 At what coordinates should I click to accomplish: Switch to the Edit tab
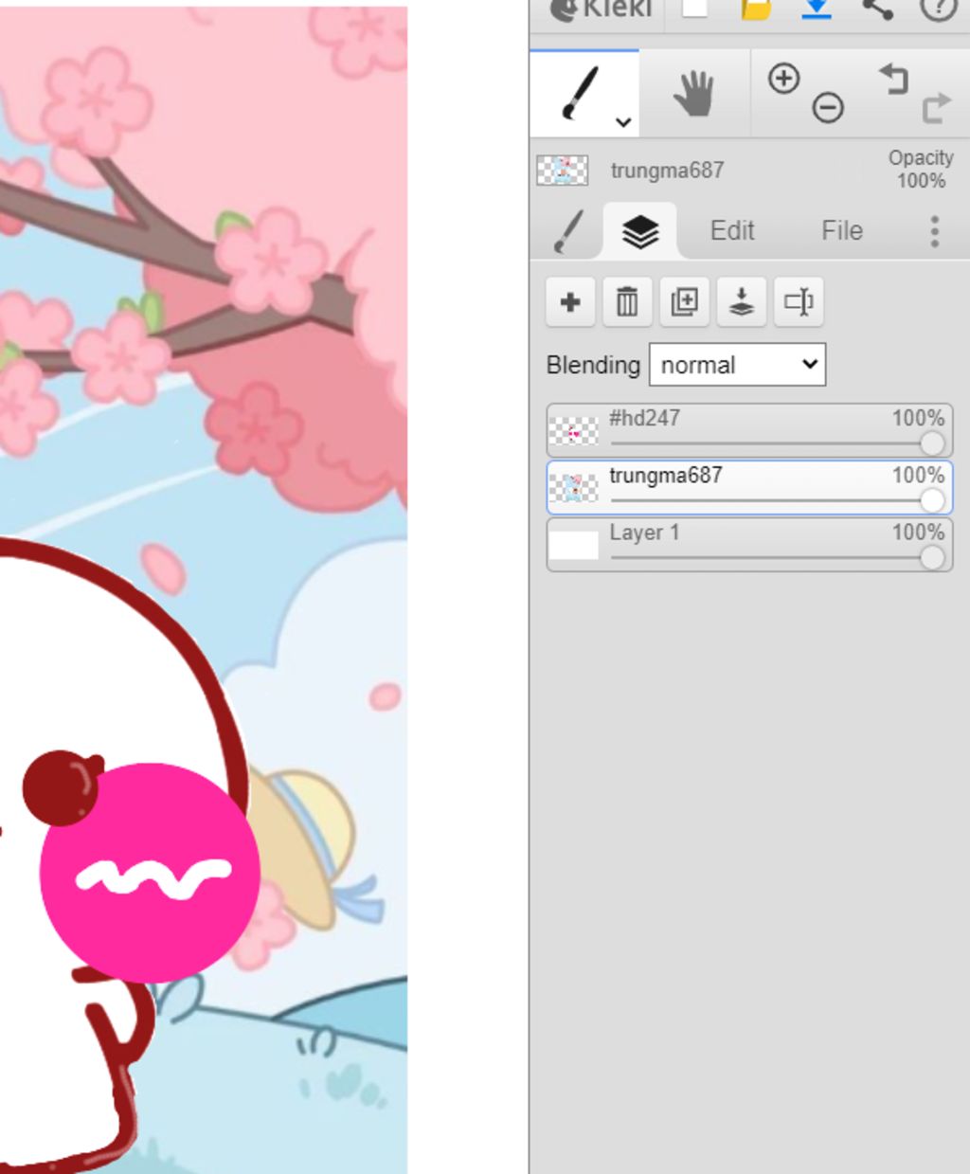point(731,231)
